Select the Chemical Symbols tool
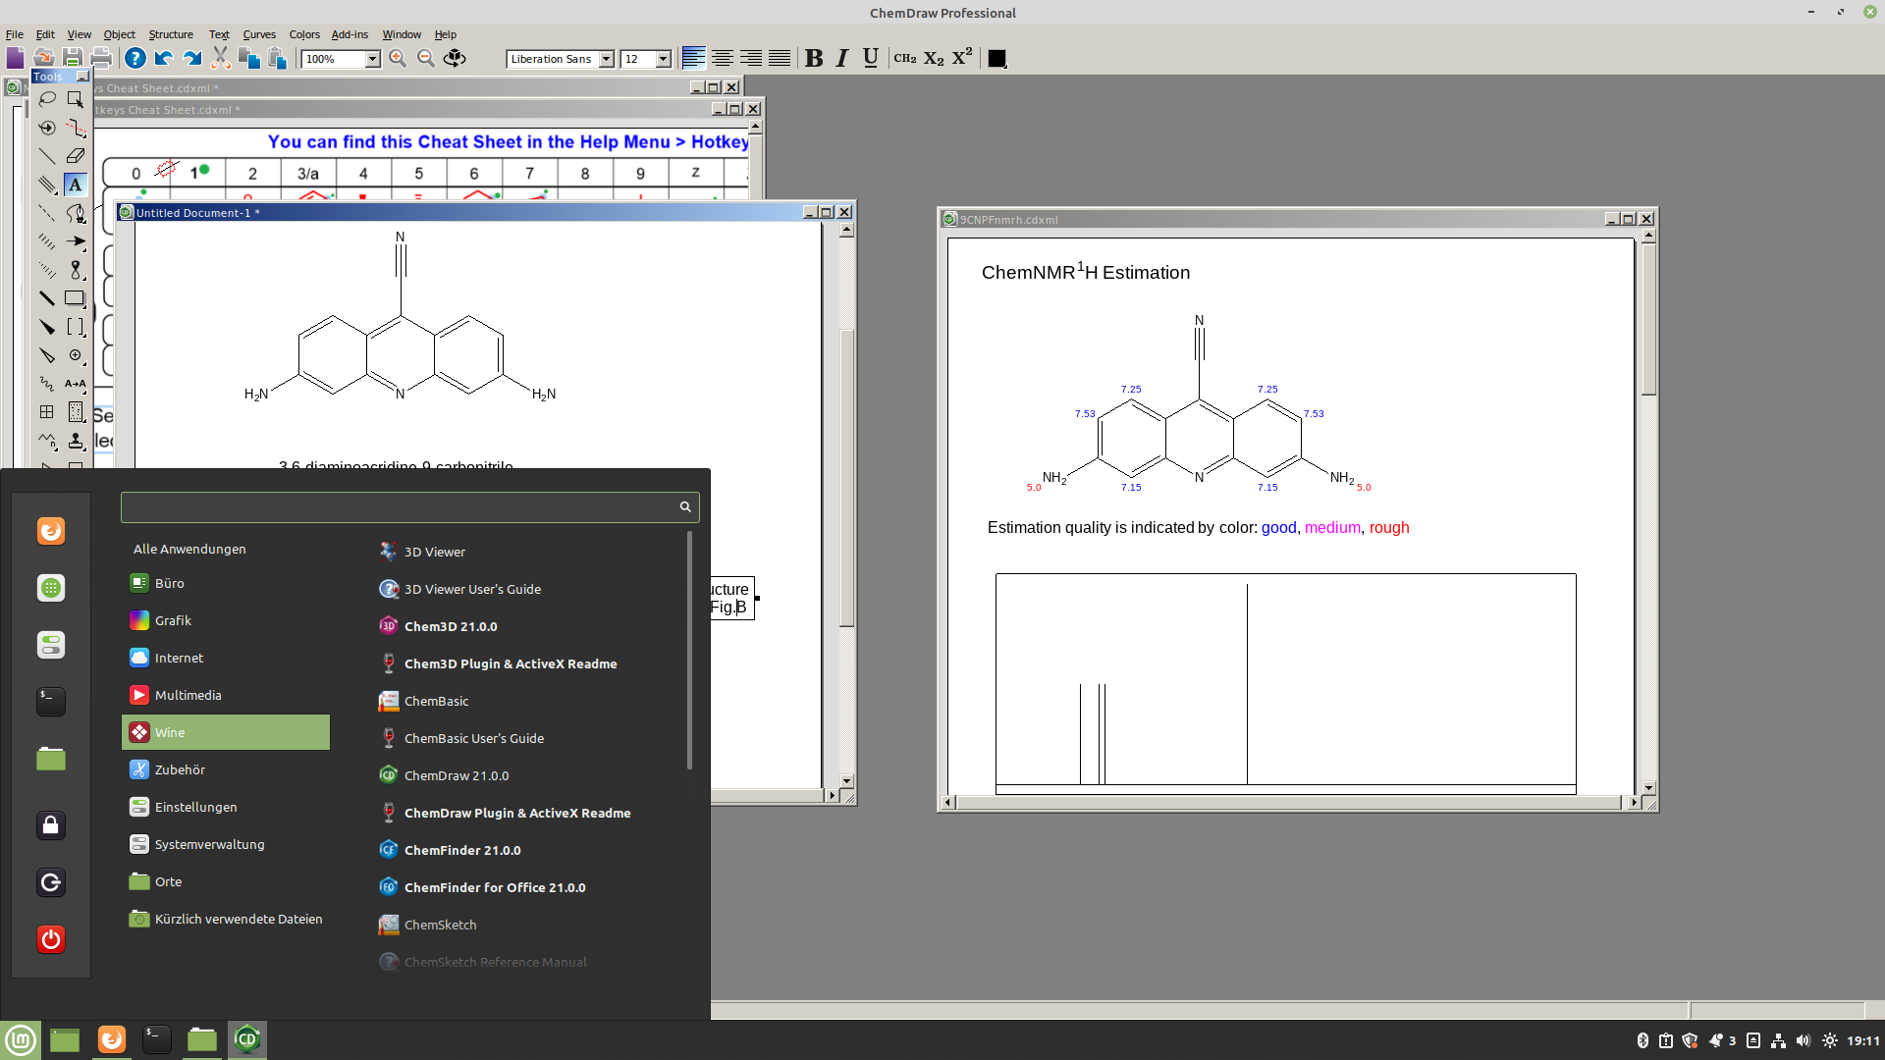Screen dimensions: 1885x1060 76,355
